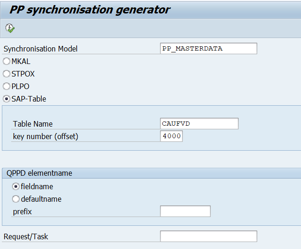Focus the Synchronisation Model input field
The height and width of the screenshot is (249, 301).
(208, 49)
